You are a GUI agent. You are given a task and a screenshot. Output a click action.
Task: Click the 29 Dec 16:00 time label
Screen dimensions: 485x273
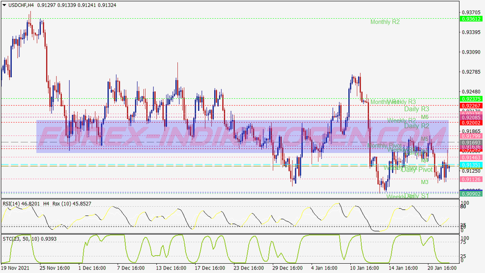[x=287, y=268]
